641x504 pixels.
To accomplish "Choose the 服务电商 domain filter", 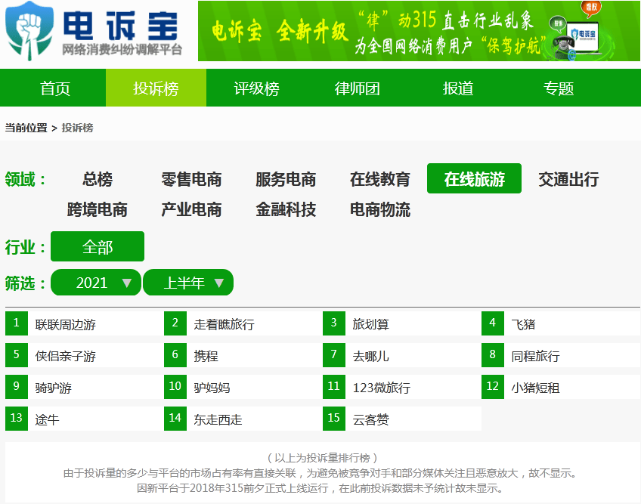I will (x=286, y=179).
